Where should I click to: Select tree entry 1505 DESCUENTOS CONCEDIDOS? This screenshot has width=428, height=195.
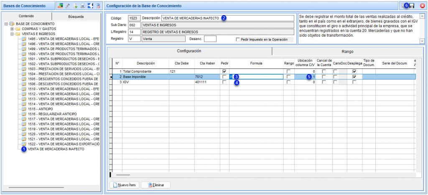[x=64, y=79]
